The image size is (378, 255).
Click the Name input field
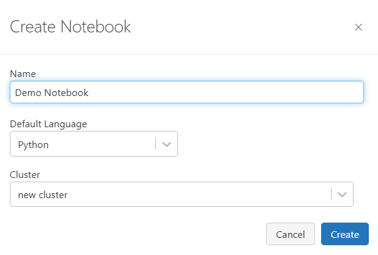(x=187, y=92)
